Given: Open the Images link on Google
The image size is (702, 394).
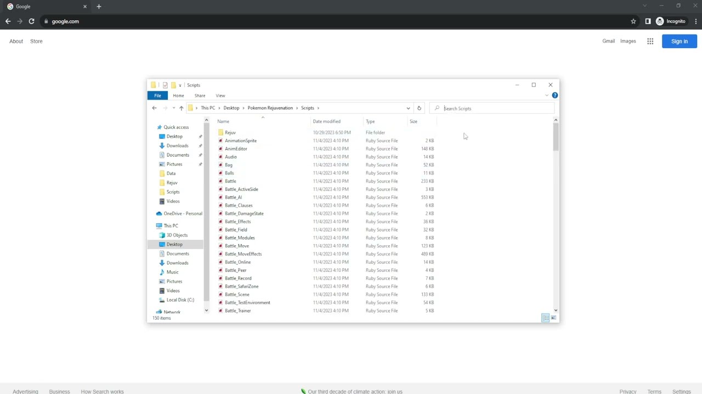Looking at the screenshot, I should [x=628, y=41].
